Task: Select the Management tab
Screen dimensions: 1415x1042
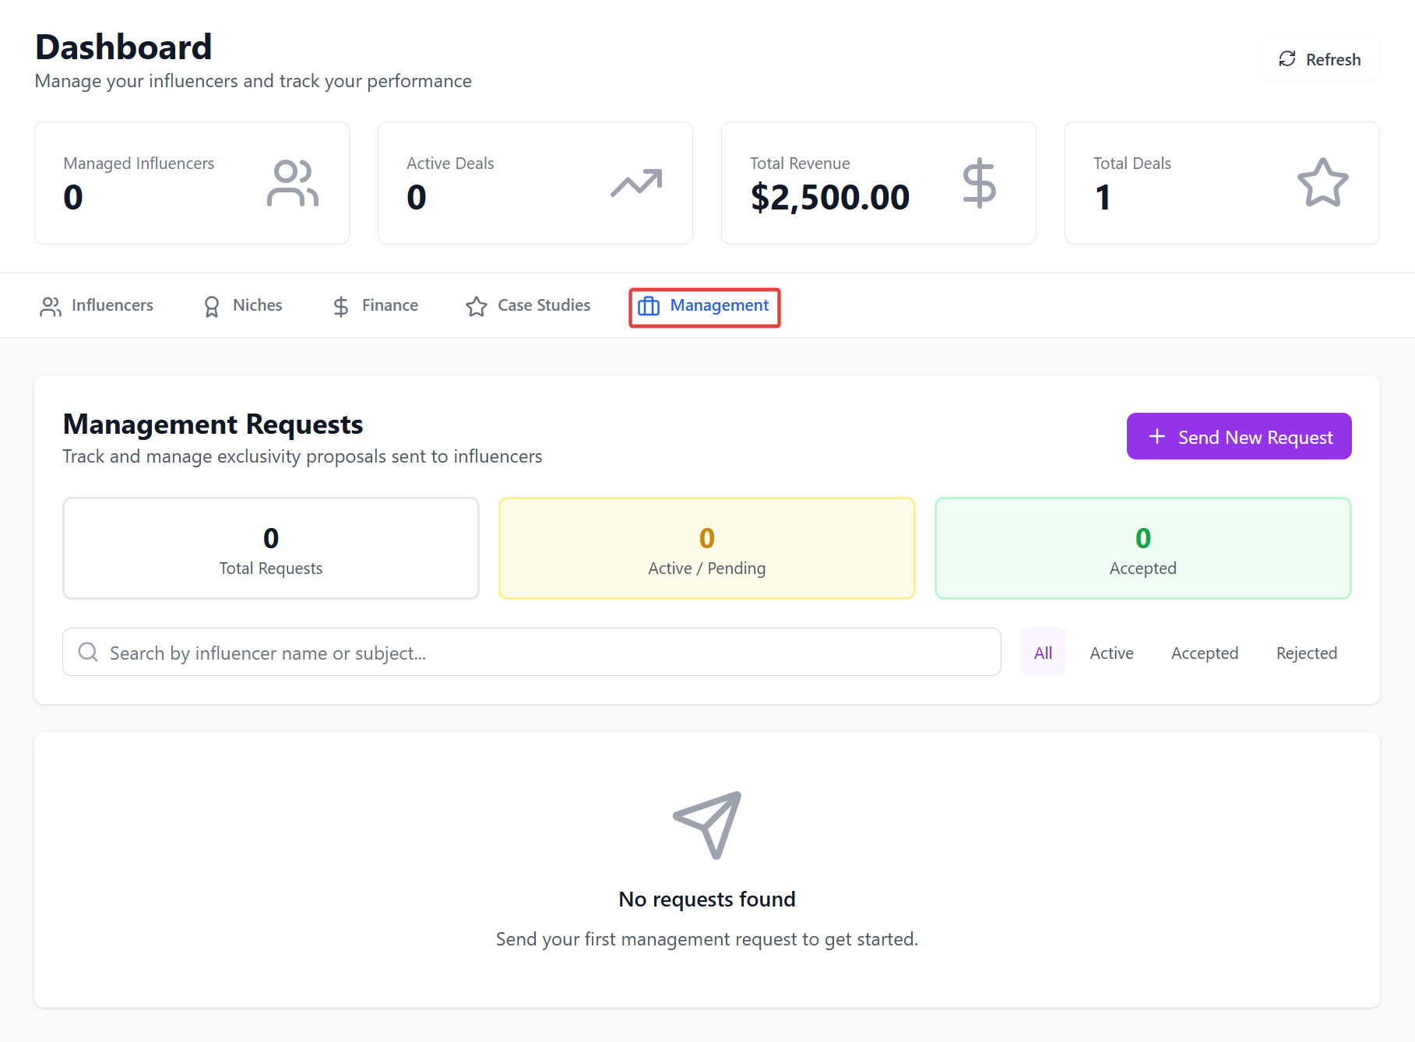Action: (704, 306)
